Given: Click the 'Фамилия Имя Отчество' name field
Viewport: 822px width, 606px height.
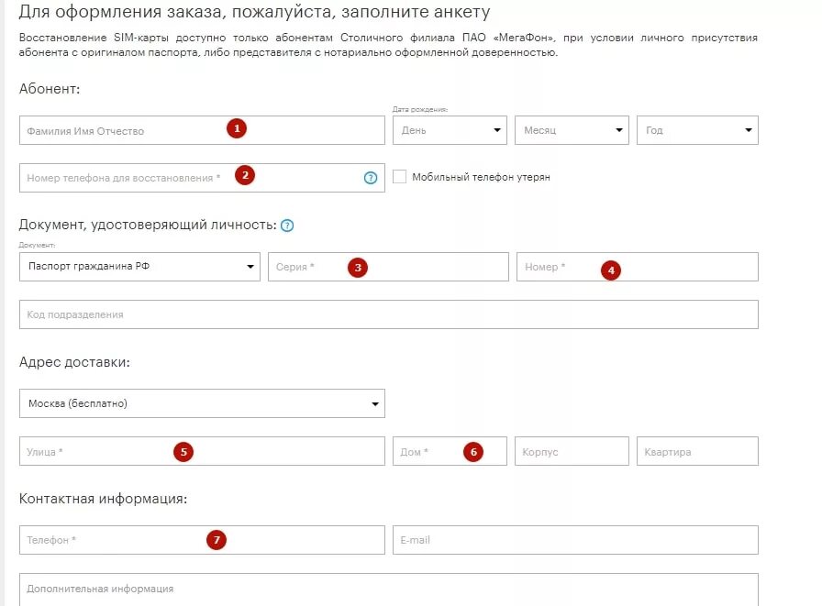Looking at the screenshot, I should tap(119, 130).
